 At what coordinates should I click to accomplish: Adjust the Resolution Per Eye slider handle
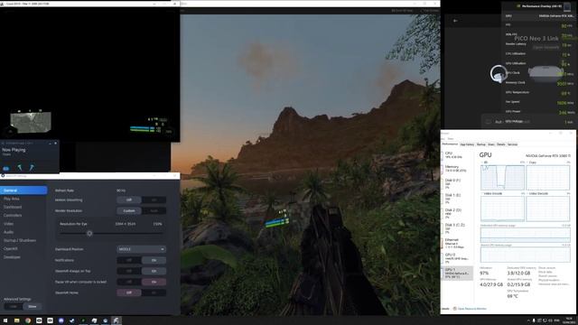[89, 233]
